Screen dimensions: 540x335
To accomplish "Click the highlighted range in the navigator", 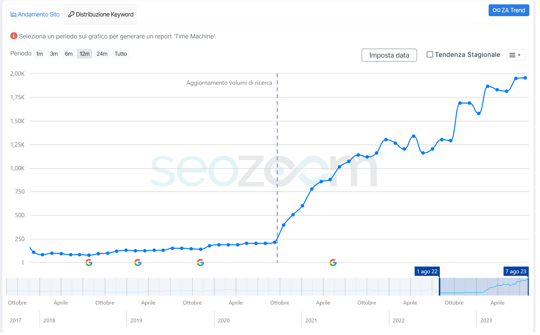I will (x=484, y=287).
